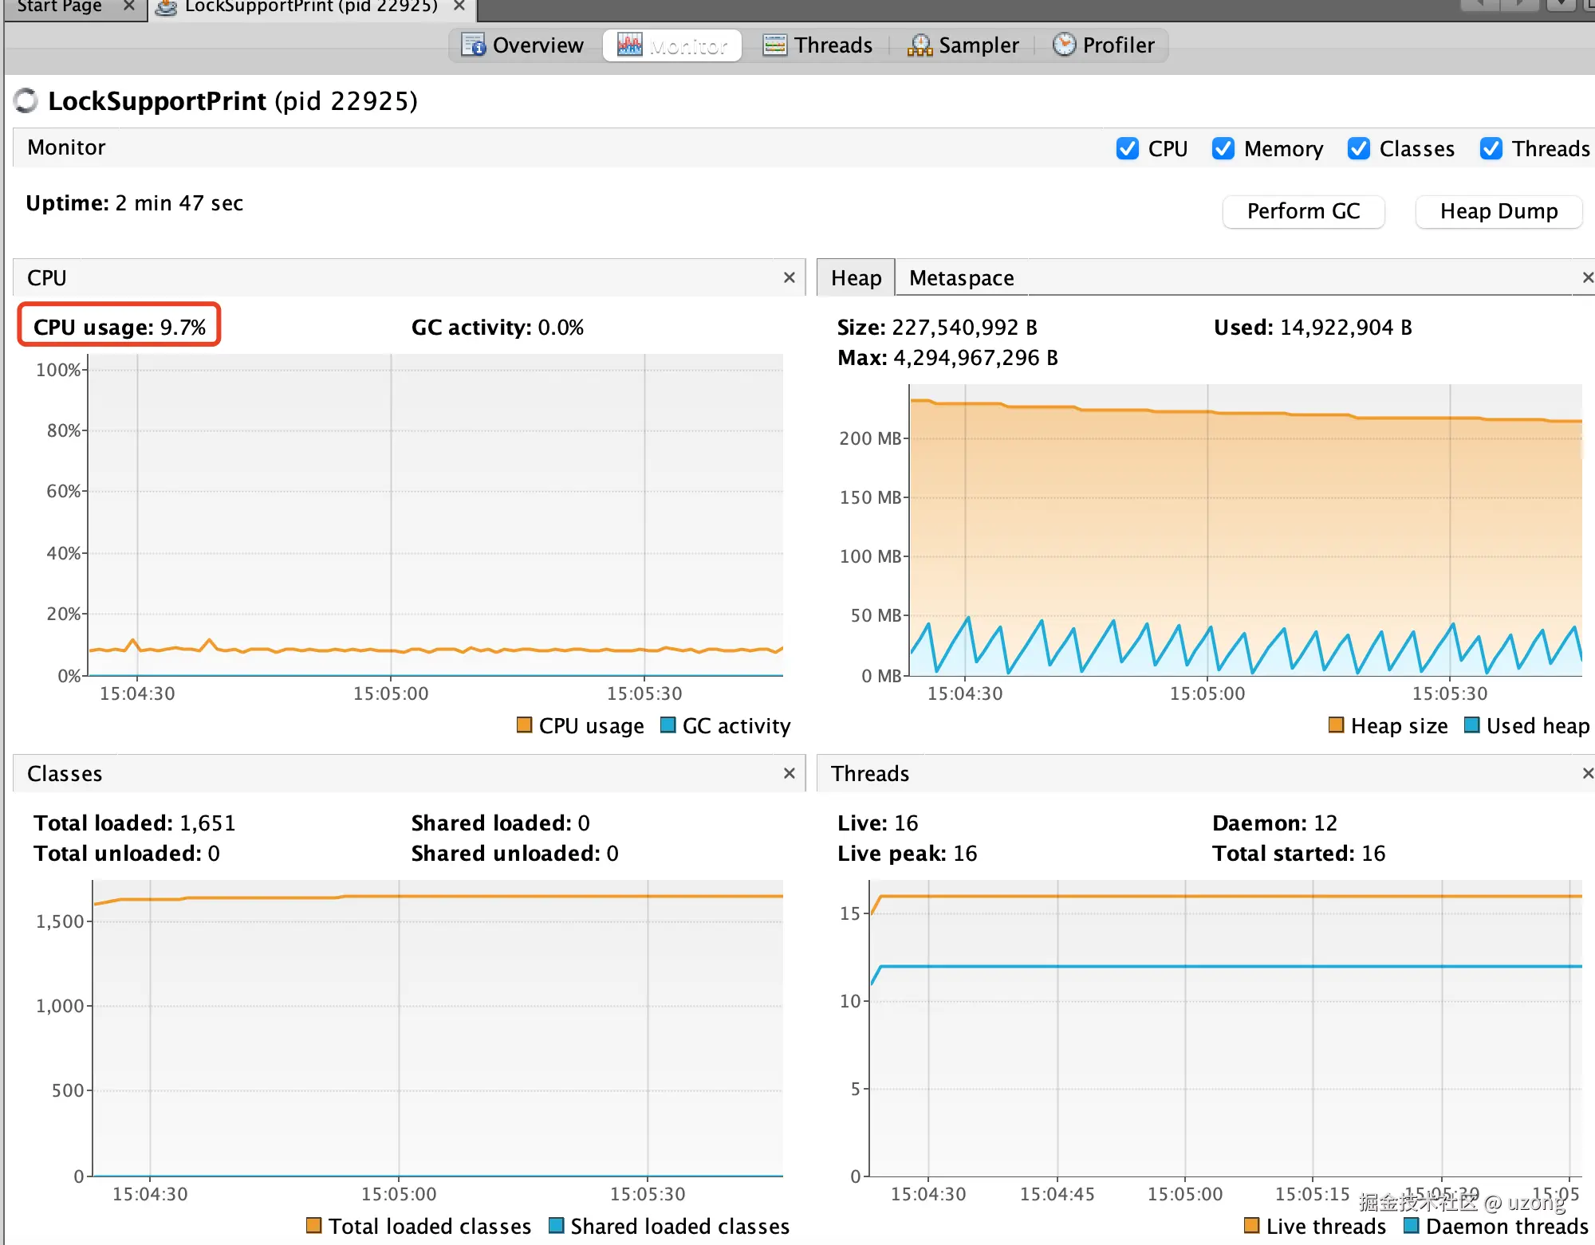Toggle the Memory checkbox
Viewport: 1595px width, 1245px height.
point(1223,148)
